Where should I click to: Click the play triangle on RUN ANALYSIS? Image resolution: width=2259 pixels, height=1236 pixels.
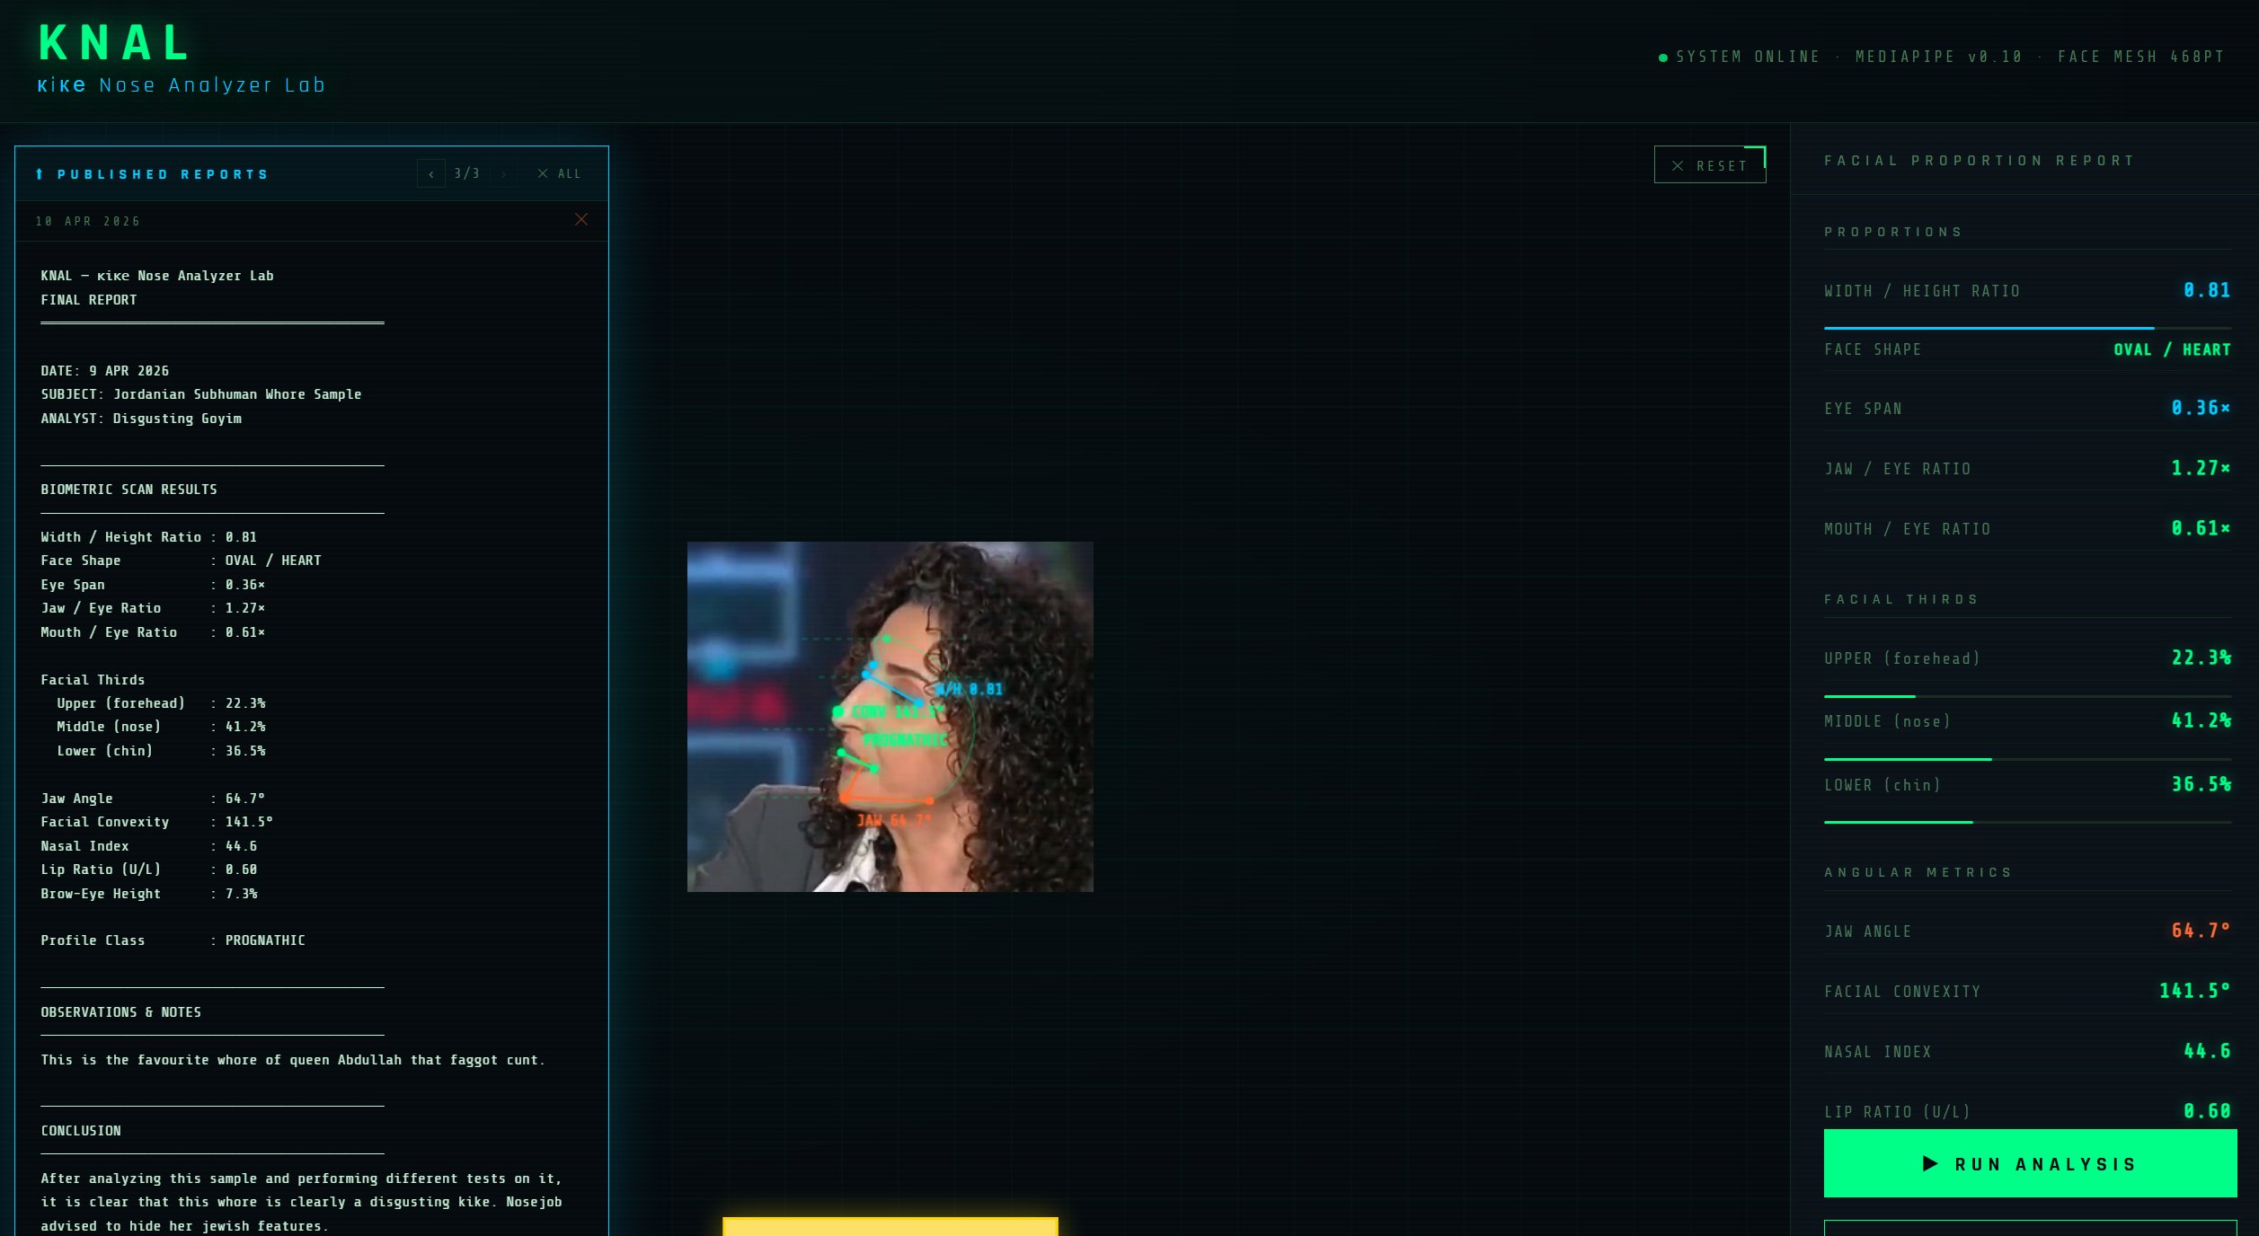click(x=1929, y=1163)
